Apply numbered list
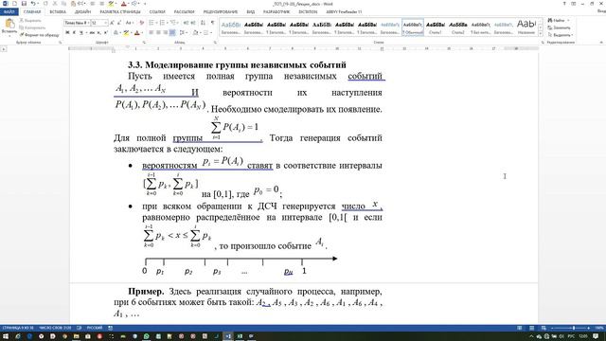This screenshot has width=606, height=341. [x=162, y=23]
